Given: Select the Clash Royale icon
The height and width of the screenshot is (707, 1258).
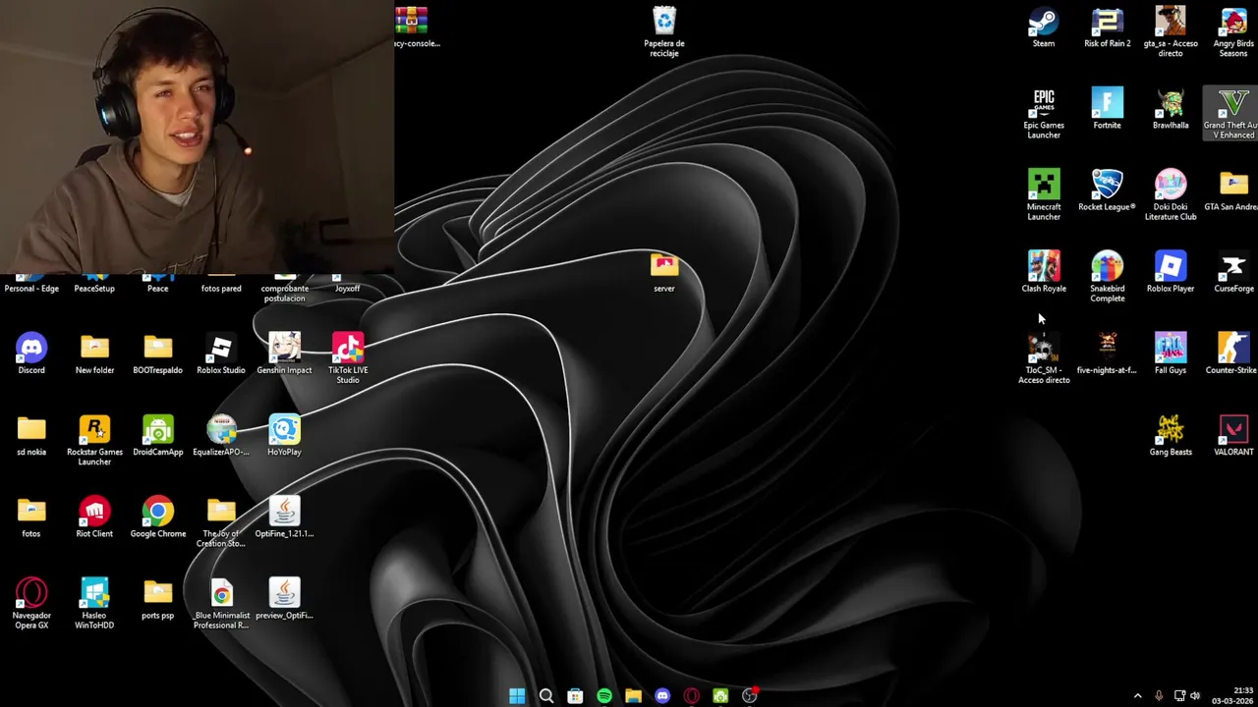Looking at the screenshot, I should tap(1044, 272).
